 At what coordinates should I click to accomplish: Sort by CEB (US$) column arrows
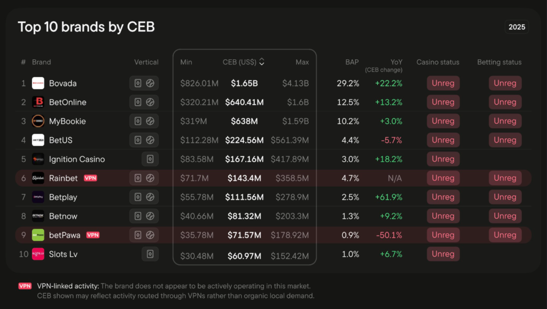(262, 62)
